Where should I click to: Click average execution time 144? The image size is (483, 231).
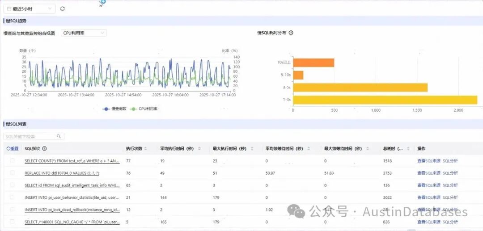point(163,197)
